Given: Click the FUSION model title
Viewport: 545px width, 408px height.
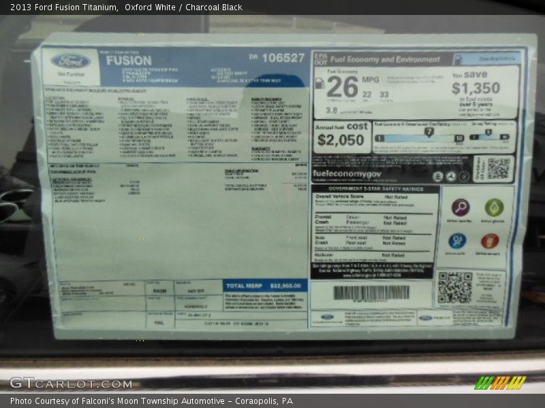Looking at the screenshot, I should (x=129, y=60).
